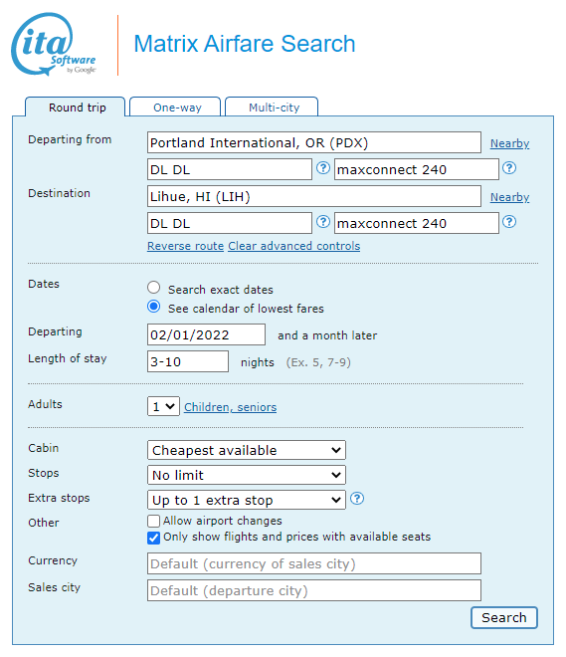566x657 pixels.
Task: Open the Stops dropdown set to No limit
Action: [x=246, y=475]
